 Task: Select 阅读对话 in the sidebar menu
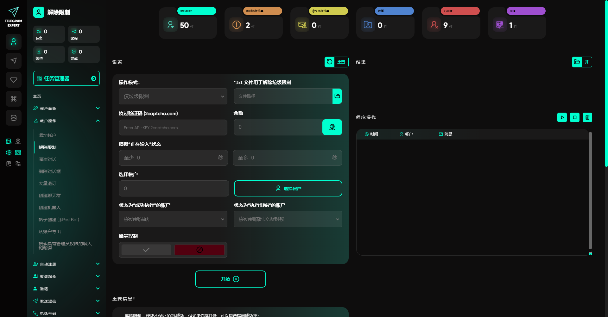click(x=47, y=159)
